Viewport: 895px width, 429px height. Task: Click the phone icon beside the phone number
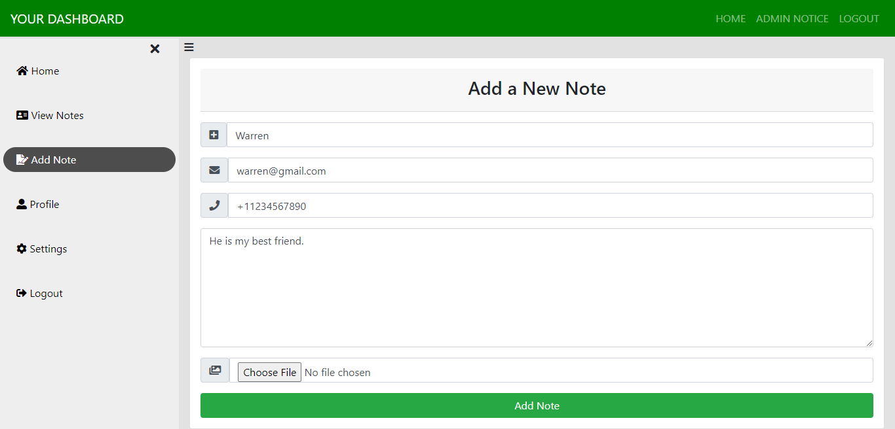(x=214, y=205)
